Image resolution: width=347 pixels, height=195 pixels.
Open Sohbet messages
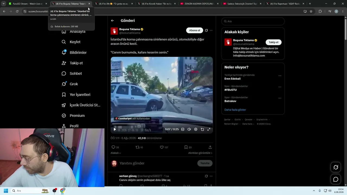(72, 74)
